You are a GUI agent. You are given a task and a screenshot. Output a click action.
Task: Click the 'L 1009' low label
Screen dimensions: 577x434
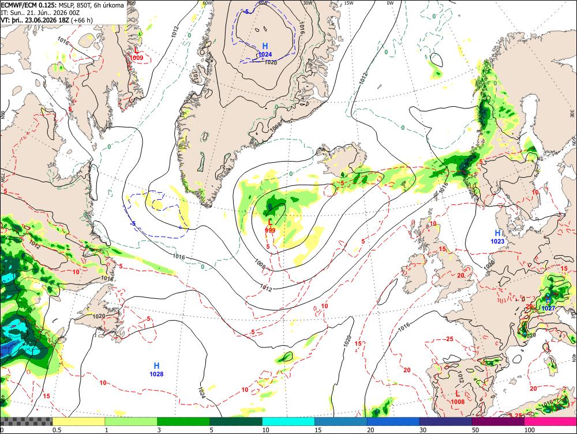pos(137,54)
